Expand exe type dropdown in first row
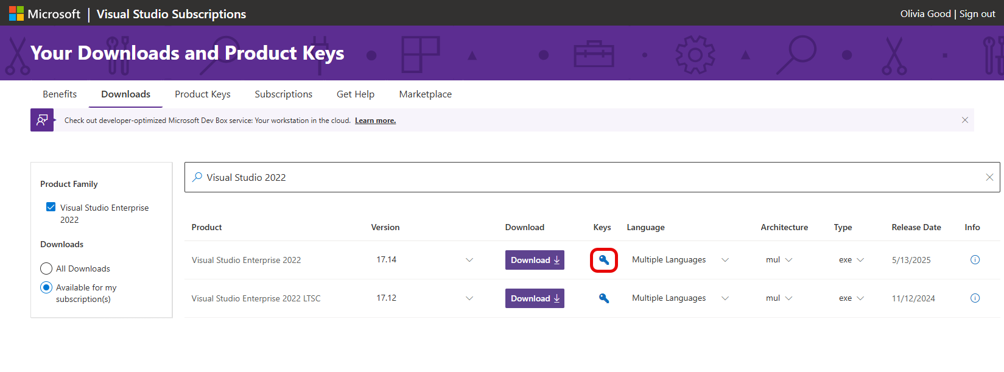 pos(860,260)
